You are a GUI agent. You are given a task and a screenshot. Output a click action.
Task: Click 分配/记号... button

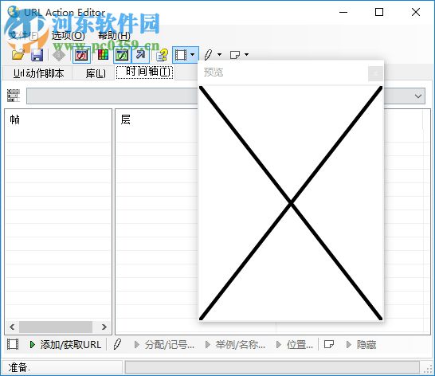pyautogui.click(x=164, y=345)
